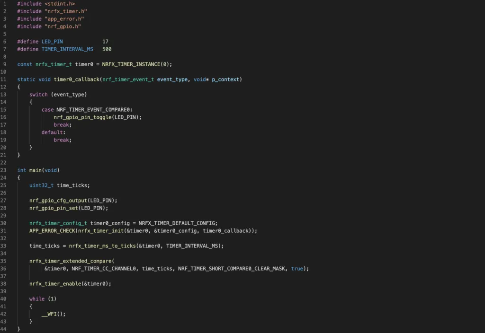
Task: Click NRF_TIMER_SHORT_COMPARE0_CLEAR_MASK argument
Action: tap(231, 269)
